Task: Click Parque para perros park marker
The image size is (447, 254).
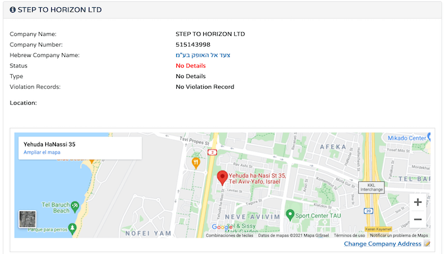Action: click(x=72, y=229)
